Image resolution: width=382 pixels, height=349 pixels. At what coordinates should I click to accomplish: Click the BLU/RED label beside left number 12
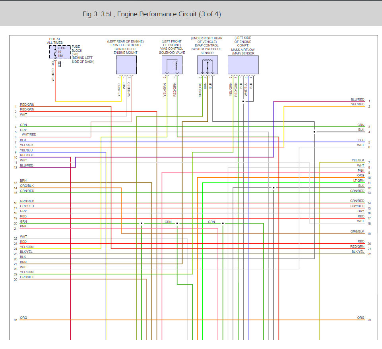tap(27, 165)
